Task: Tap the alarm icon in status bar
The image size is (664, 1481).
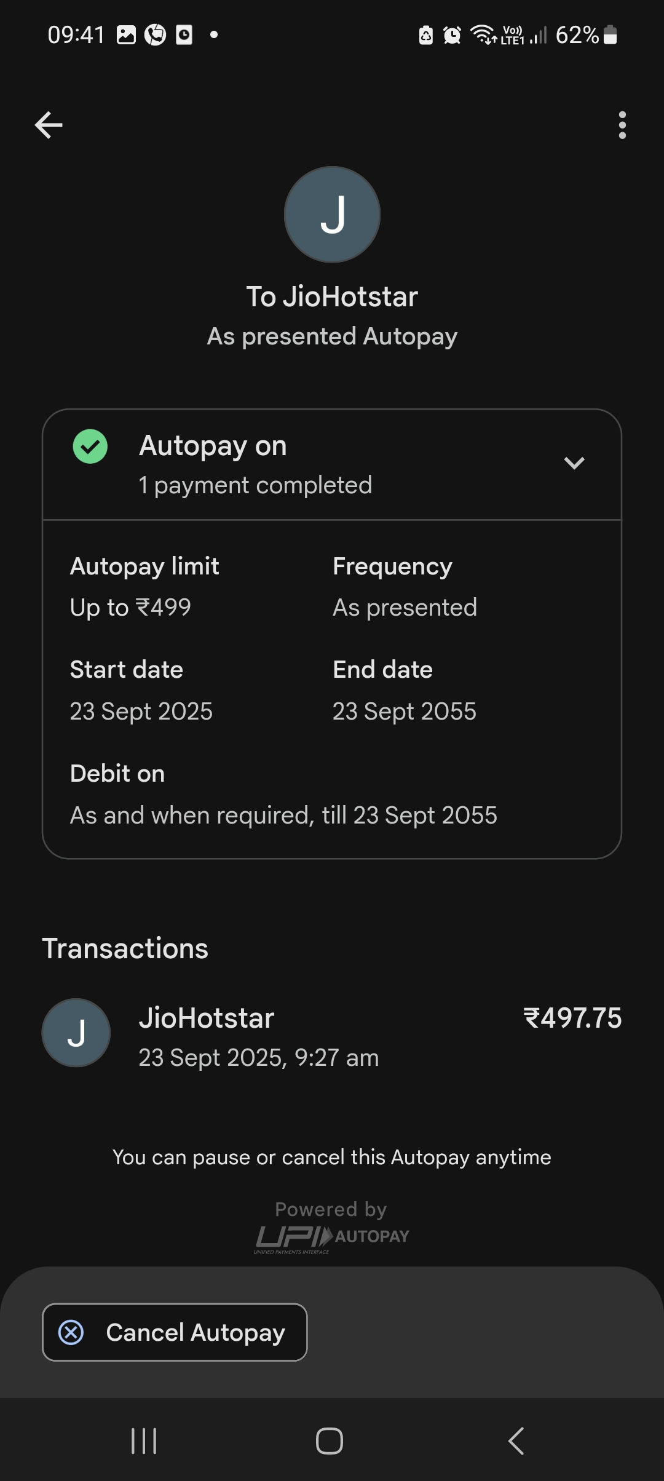Action: [453, 35]
